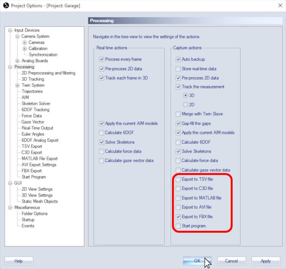Image resolution: width=286 pixels, height=269 pixels.
Task: Open AVI Export Settings page
Action: pos(39,165)
